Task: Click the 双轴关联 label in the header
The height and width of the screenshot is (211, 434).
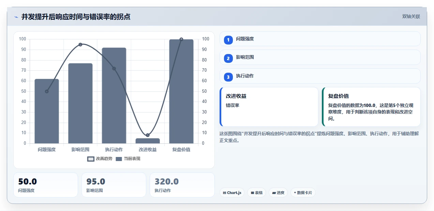Action: (x=411, y=17)
